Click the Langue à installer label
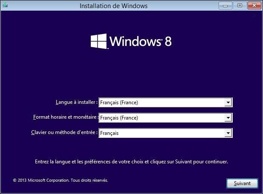This screenshot has width=263, height=194. (77, 102)
